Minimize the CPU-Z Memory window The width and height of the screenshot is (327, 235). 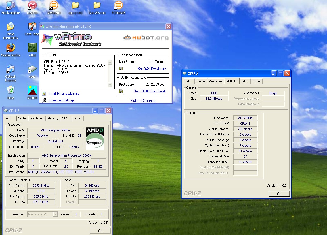(x=274, y=73)
